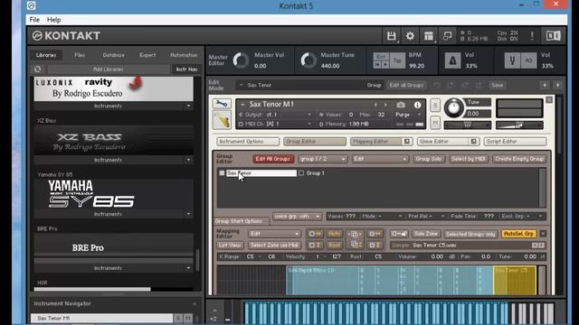This screenshot has width=579, height=325.
Task: Adjust the Master Tune knob
Action: click(x=308, y=60)
